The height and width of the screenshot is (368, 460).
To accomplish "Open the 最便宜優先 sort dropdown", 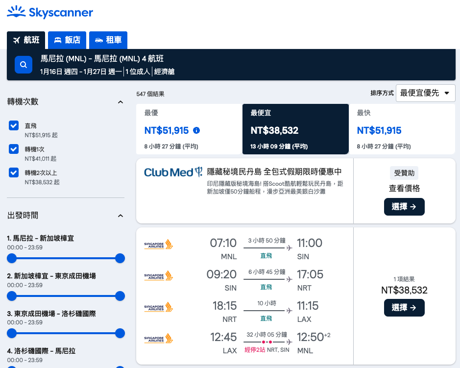I will [x=425, y=93].
